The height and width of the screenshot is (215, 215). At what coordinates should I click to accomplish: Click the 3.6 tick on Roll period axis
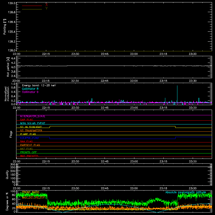click(13, 76)
